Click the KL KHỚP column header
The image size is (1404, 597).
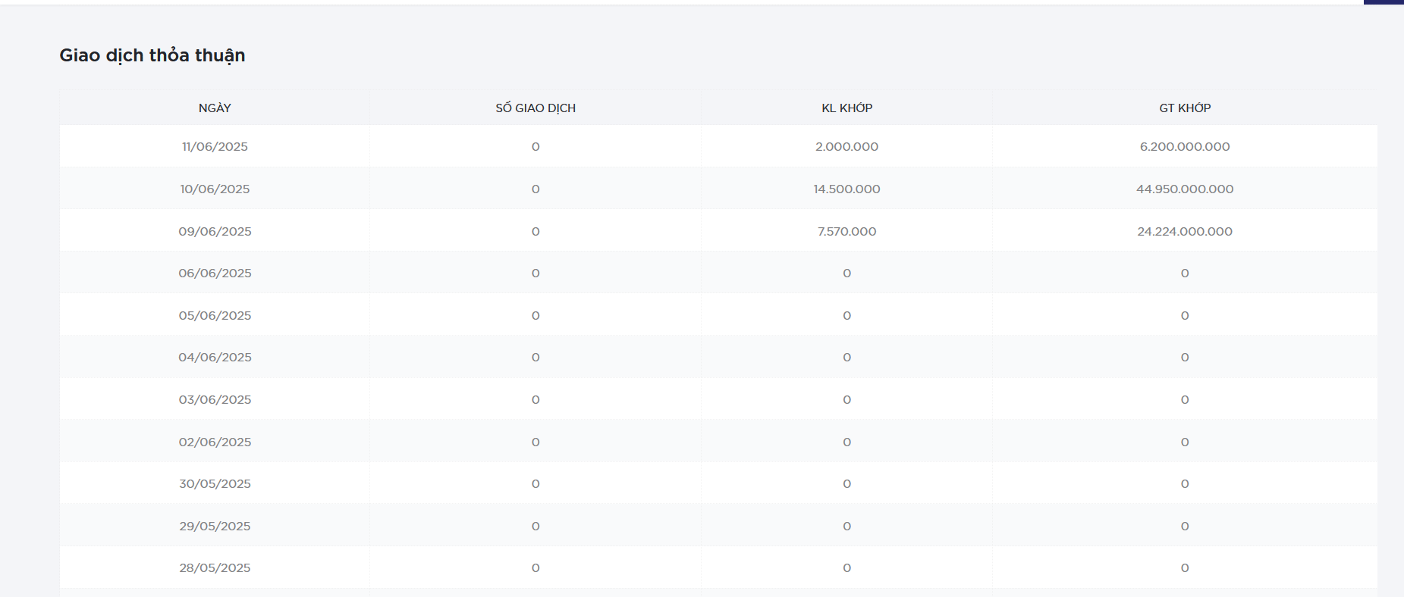point(846,108)
